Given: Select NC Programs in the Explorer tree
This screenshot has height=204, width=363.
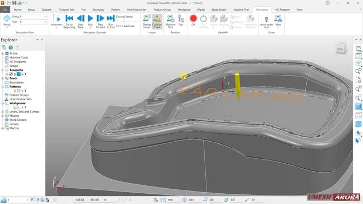Looking at the screenshot, I should click(x=18, y=62).
